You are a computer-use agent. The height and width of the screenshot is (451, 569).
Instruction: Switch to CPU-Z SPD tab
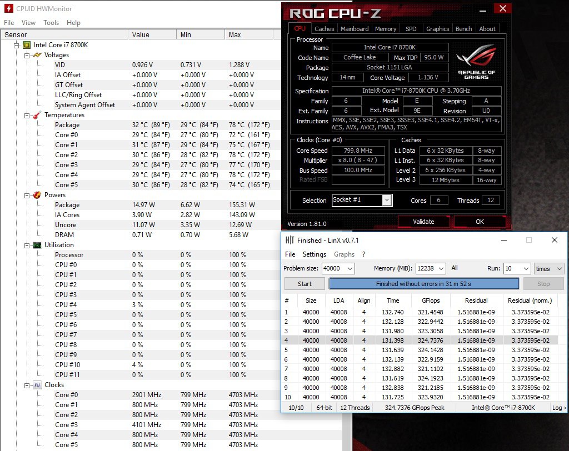411,29
